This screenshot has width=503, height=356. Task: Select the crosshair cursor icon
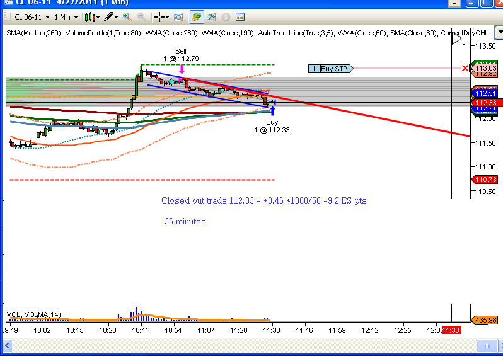pyautogui.click(x=159, y=17)
